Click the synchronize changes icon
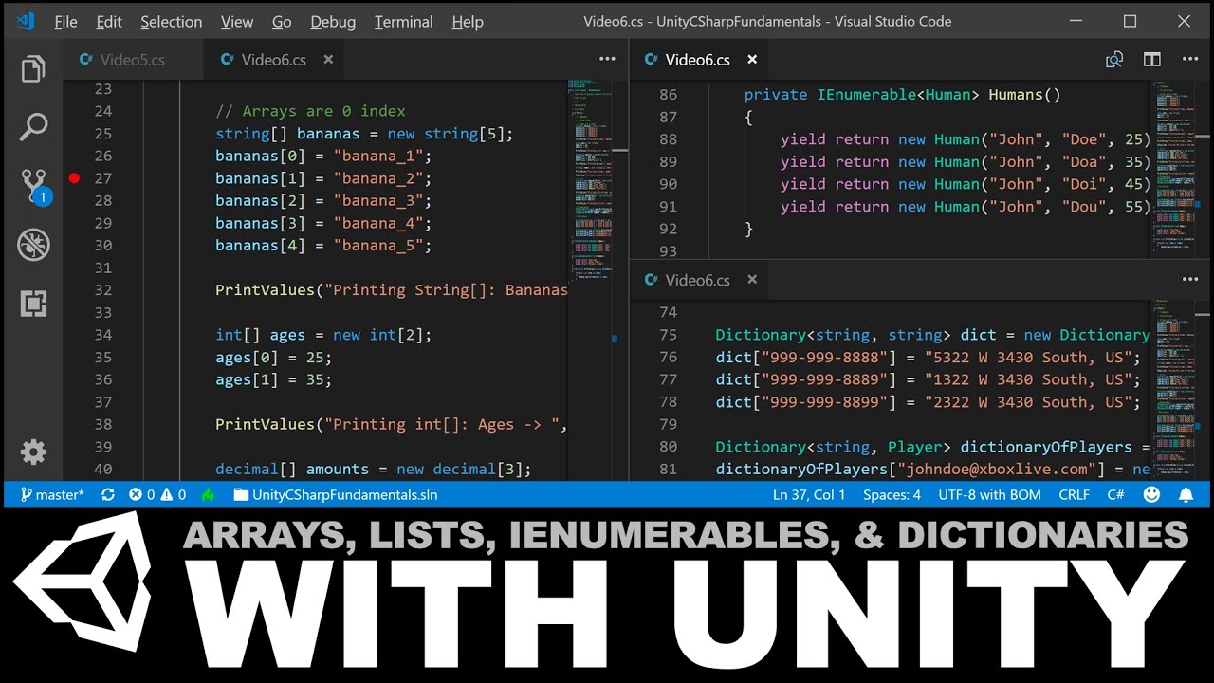 (x=108, y=494)
